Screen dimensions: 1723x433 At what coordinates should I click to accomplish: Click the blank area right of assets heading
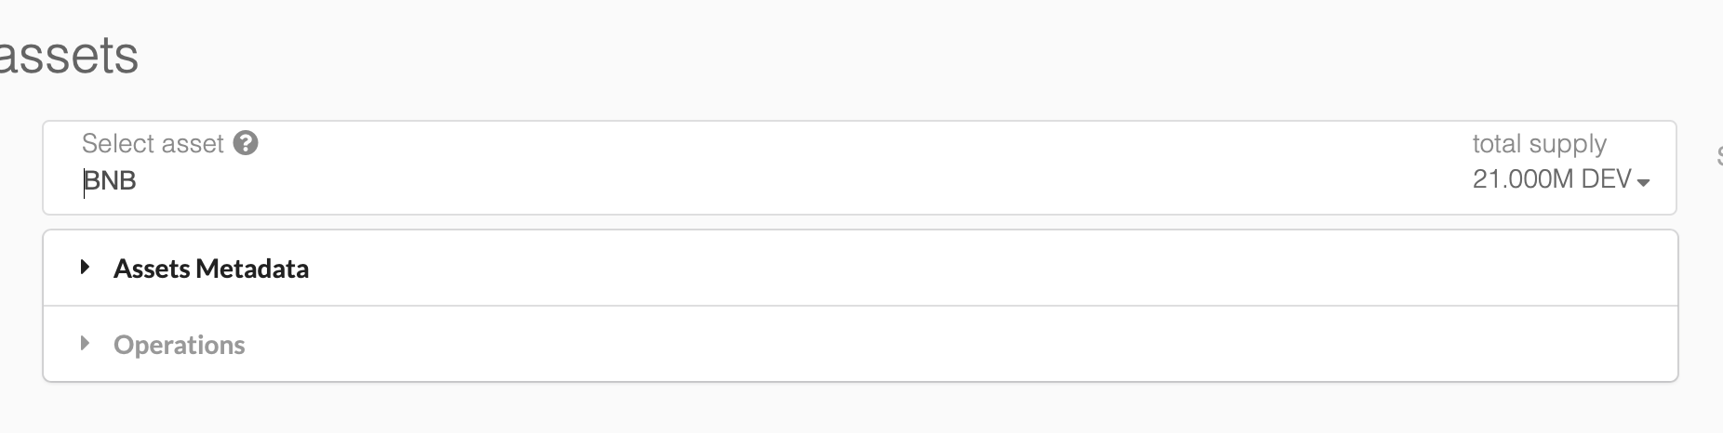pos(837,56)
